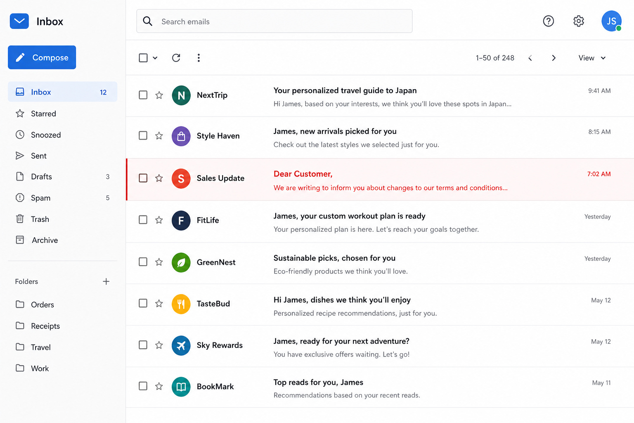Screen dimensions: 634x423
Task: Add a new folder with the plus icon
Action: click(x=106, y=281)
